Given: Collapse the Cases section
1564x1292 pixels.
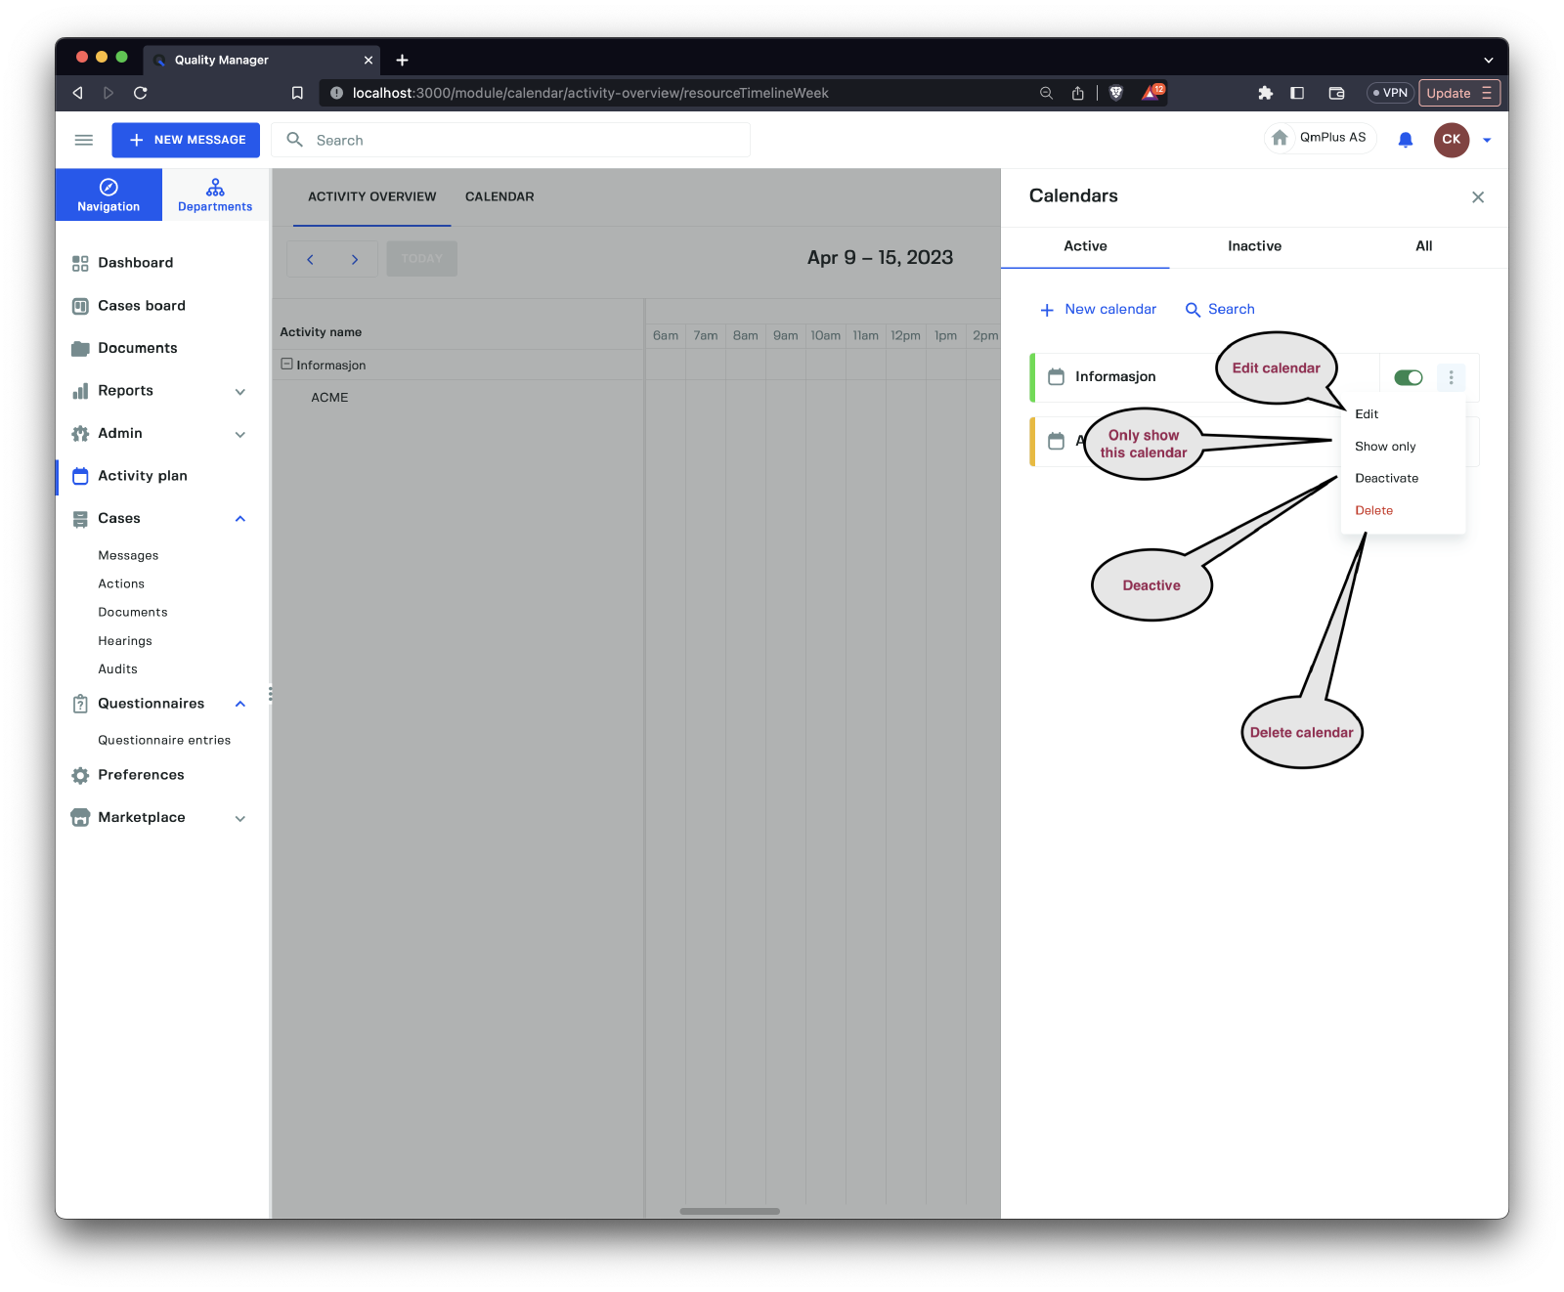Looking at the screenshot, I should (240, 519).
